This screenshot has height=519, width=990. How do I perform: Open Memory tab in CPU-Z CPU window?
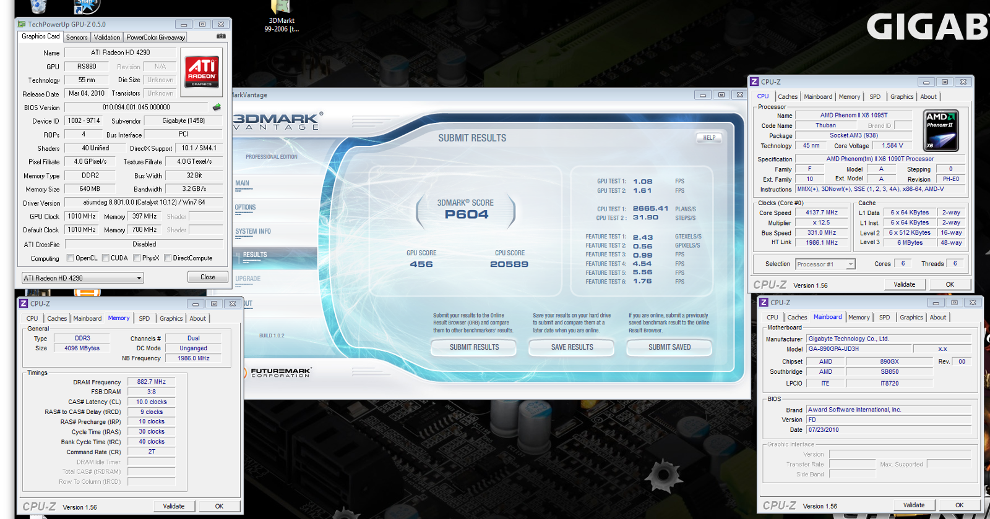(850, 97)
